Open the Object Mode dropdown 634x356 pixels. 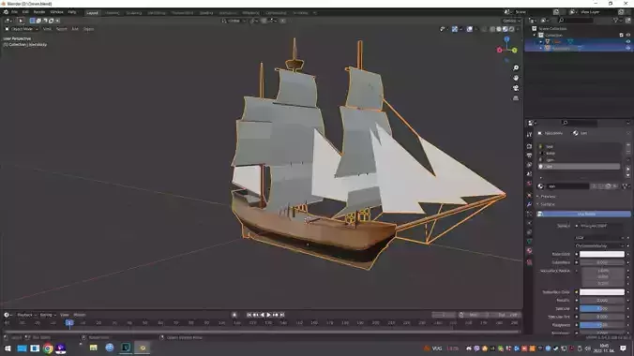click(x=22, y=29)
